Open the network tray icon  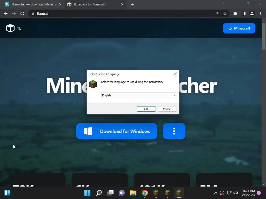pos(229,193)
